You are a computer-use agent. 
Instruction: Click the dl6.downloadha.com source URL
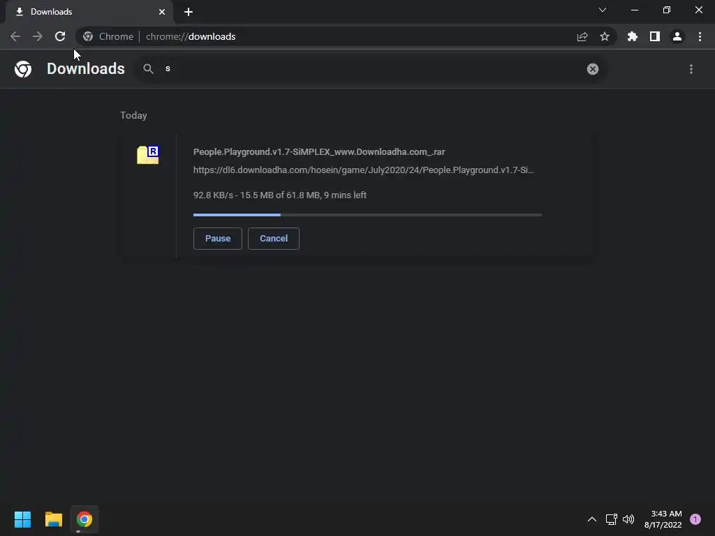tap(363, 170)
